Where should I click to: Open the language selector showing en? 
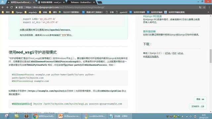click(x=200, y=99)
